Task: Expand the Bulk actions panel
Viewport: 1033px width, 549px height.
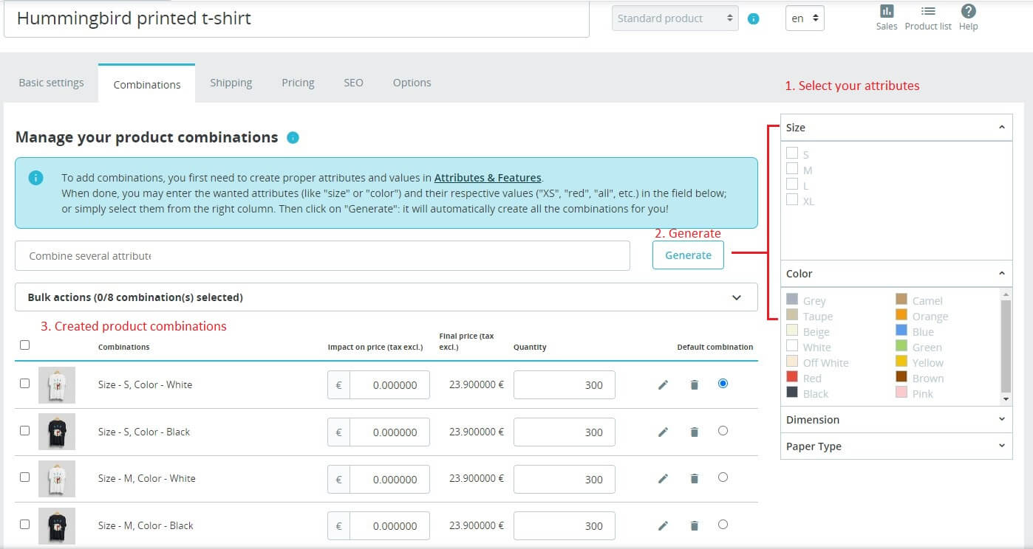Action: coord(386,297)
